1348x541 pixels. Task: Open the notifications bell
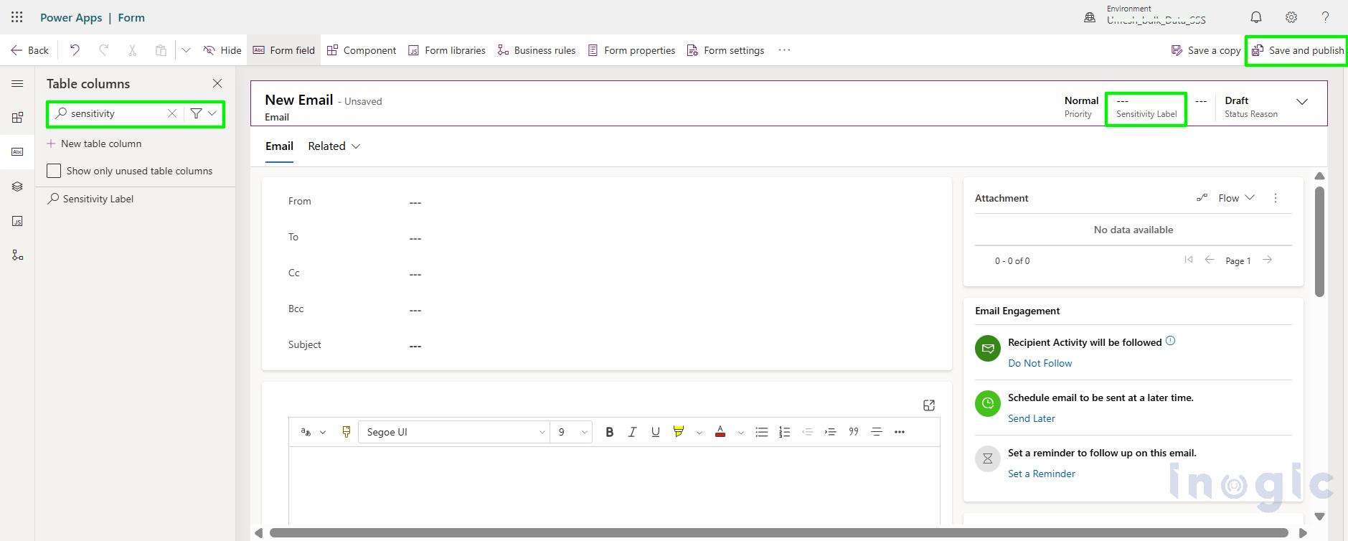pyautogui.click(x=1256, y=17)
